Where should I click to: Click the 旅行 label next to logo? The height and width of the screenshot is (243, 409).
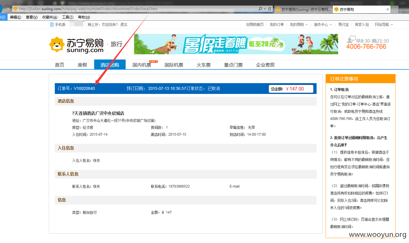coord(117,44)
